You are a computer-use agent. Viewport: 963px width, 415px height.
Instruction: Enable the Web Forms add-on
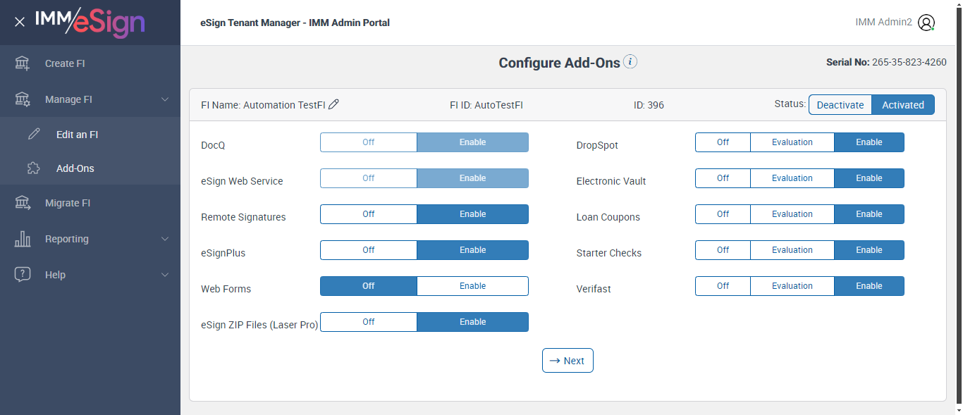point(472,286)
